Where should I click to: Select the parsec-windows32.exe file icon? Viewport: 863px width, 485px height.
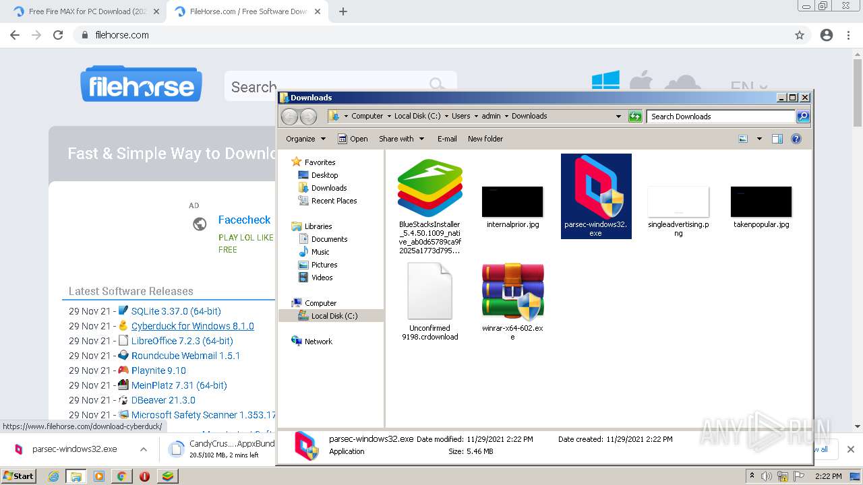[x=596, y=189]
